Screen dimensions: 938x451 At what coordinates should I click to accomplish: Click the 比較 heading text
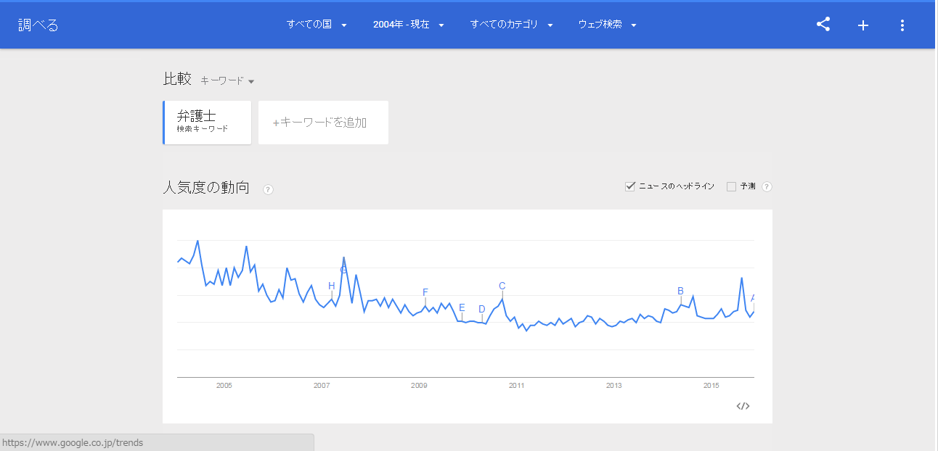pos(177,79)
